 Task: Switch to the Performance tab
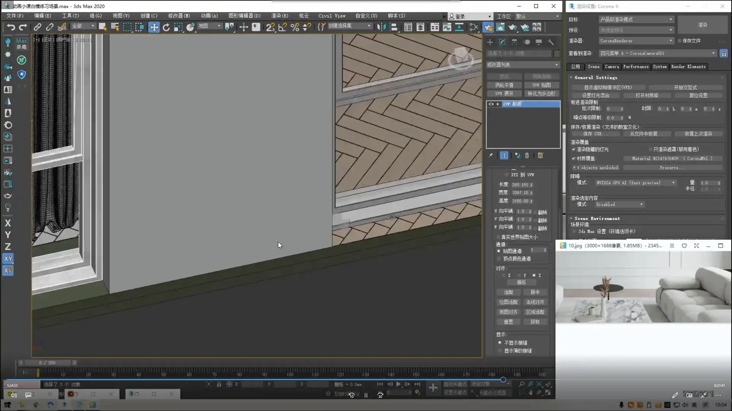coord(636,67)
